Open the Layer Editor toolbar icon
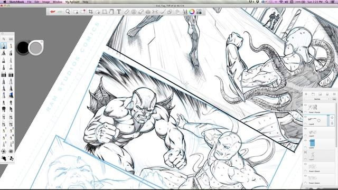 [x=177, y=12]
